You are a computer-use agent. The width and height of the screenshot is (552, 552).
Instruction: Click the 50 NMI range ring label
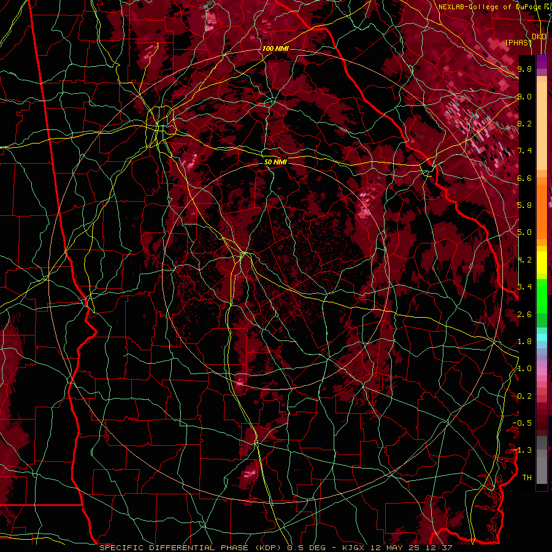(275, 162)
